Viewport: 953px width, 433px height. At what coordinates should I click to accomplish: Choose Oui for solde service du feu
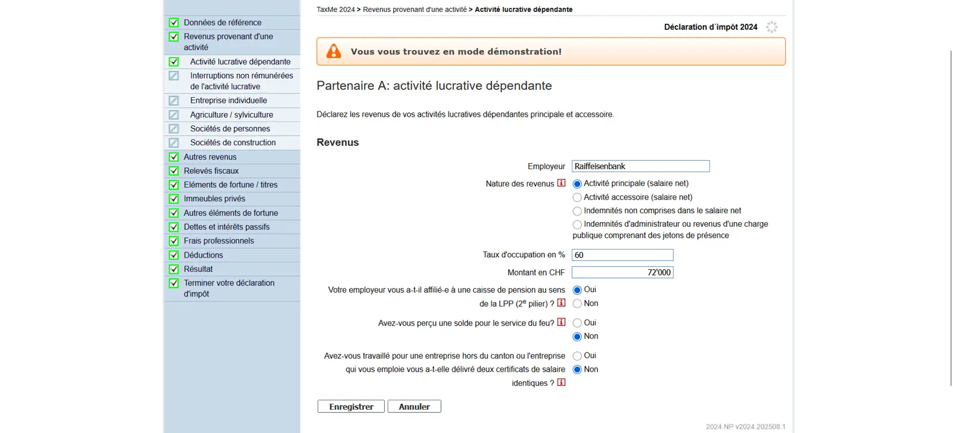[x=577, y=323]
